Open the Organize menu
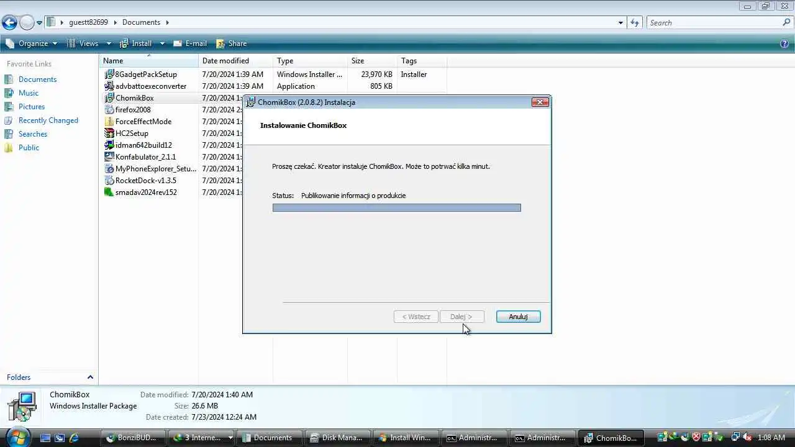 click(31, 43)
